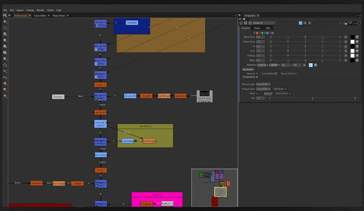
Task: Open the Render menu
Action: point(40,10)
